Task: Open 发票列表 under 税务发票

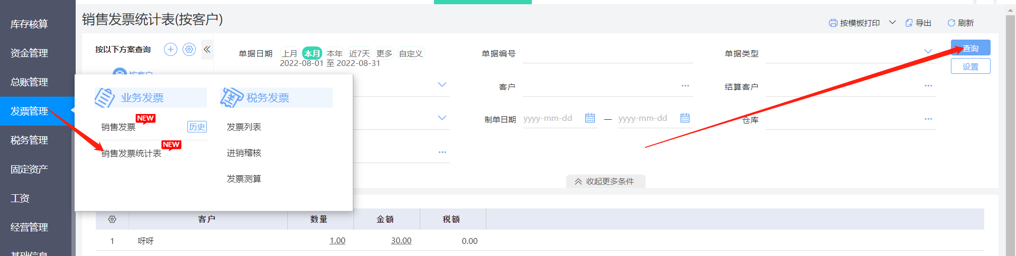Action: (244, 127)
